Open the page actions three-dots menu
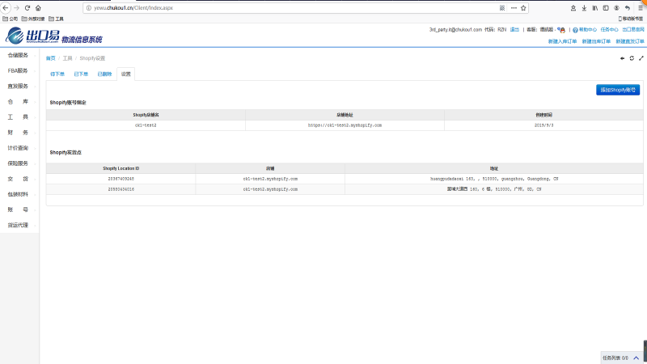Viewport: 647px width, 364px height. (514, 8)
